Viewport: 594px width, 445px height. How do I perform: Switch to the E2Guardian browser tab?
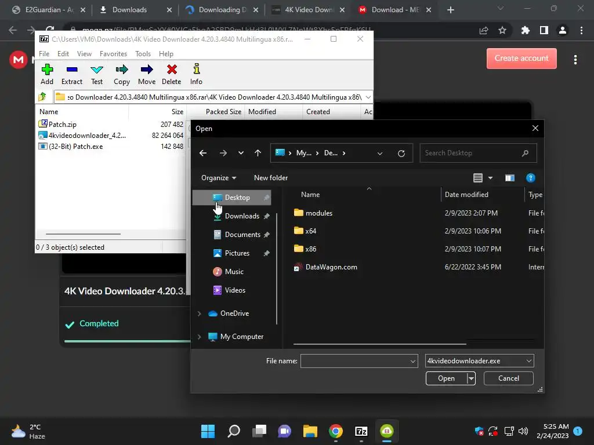point(48,10)
